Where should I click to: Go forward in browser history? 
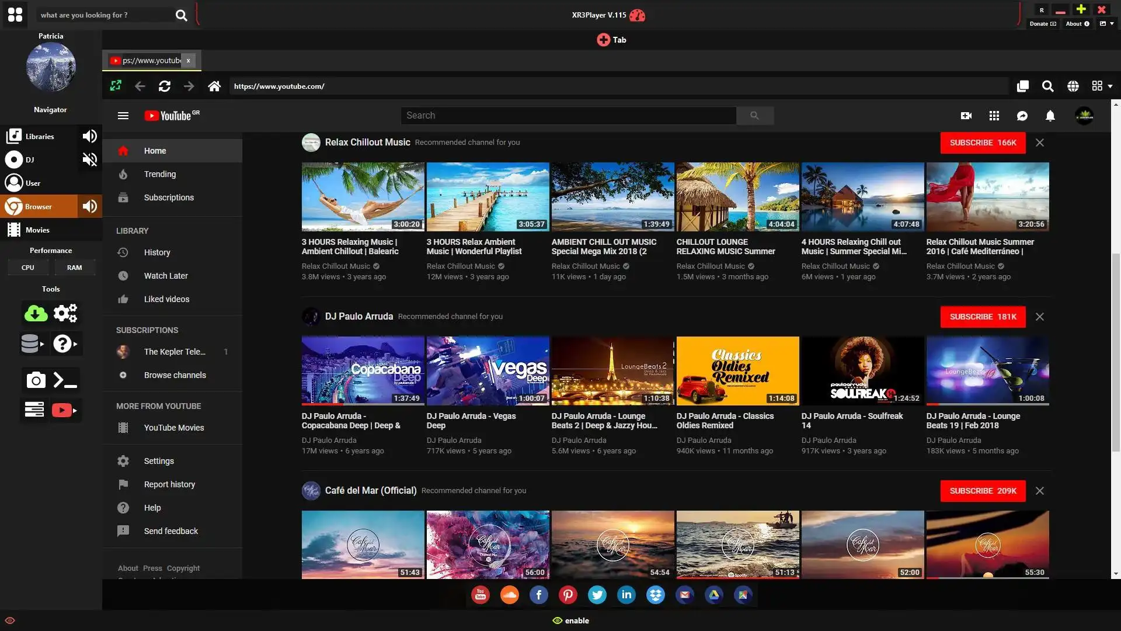pyautogui.click(x=189, y=86)
